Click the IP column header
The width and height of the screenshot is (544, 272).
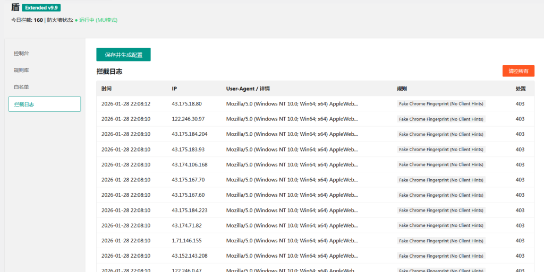175,89
